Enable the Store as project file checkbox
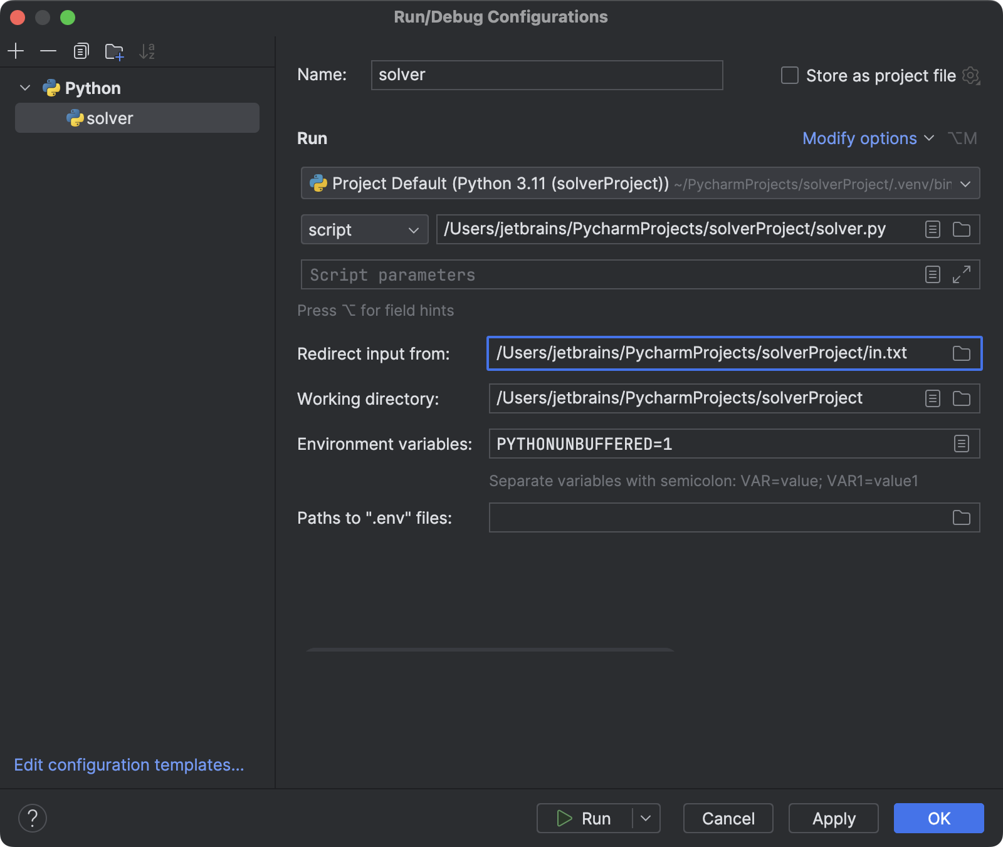This screenshot has width=1003, height=847. click(x=789, y=75)
